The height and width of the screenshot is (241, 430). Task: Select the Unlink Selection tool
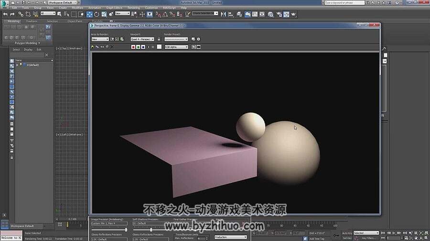click(28, 14)
